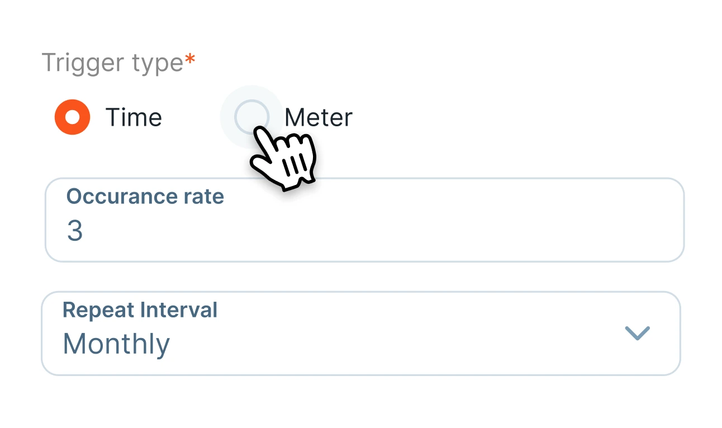Click the value 3 in Occurance rate
The width and height of the screenshot is (722, 428).
[x=75, y=231]
